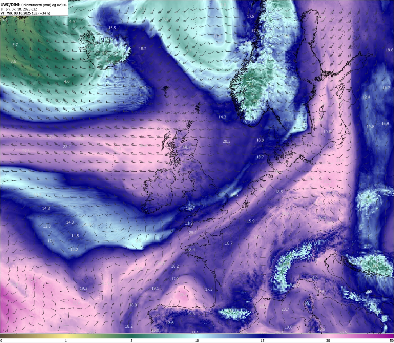Click the 12.4 map value
394x343 pixels.
(366, 97)
